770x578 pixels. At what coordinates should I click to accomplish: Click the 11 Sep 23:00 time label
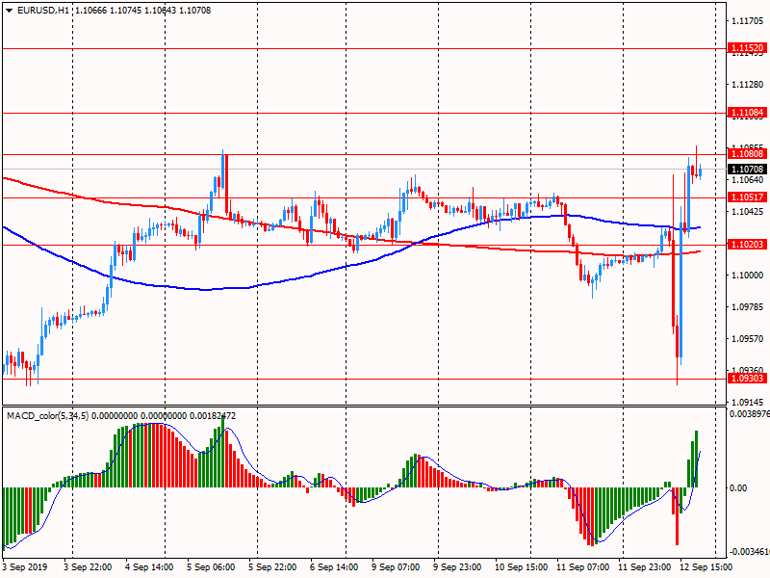click(644, 567)
